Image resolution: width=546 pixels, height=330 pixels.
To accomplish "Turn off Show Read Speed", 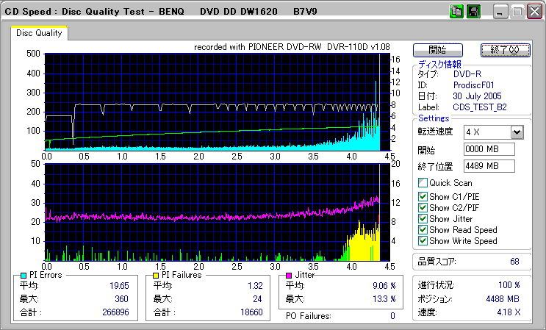I will point(423,229).
